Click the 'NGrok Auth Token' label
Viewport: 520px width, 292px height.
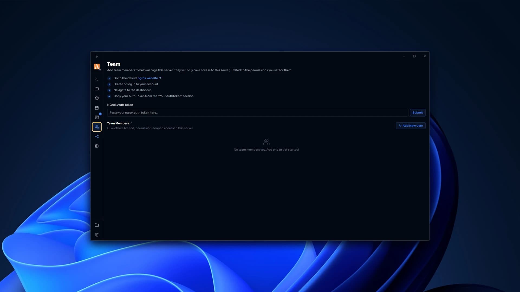click(x=120, y=105)
